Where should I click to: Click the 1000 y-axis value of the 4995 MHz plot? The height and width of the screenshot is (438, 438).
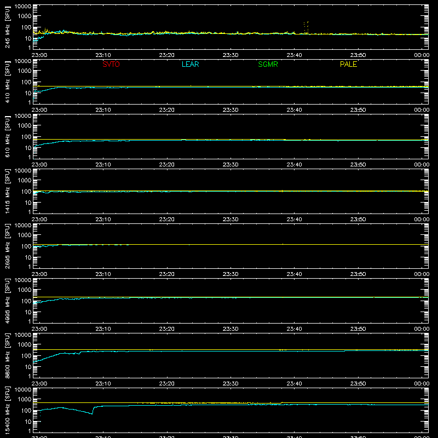pyautogui.click(x=25, y=290)
